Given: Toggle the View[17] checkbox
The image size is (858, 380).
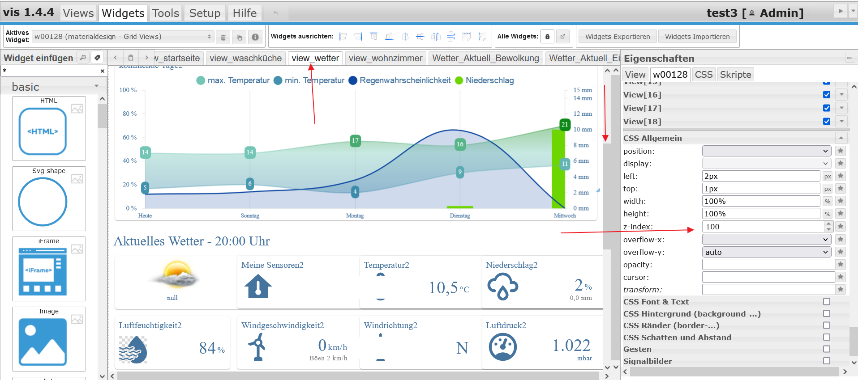Looking at the screenshot, I should click(x=827, y=108).
